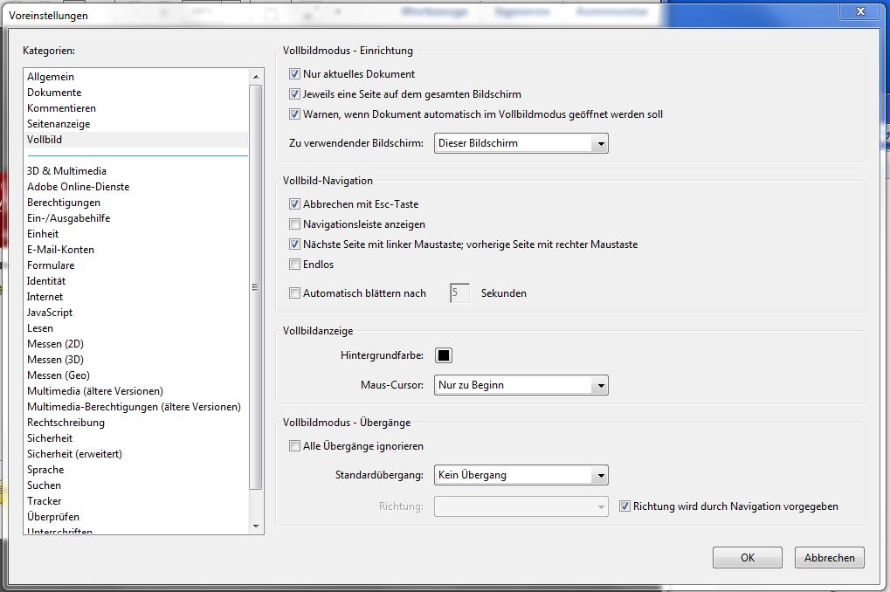Click the category list scrollbar thumb
The image size is (890, 592).
point(256,287)
